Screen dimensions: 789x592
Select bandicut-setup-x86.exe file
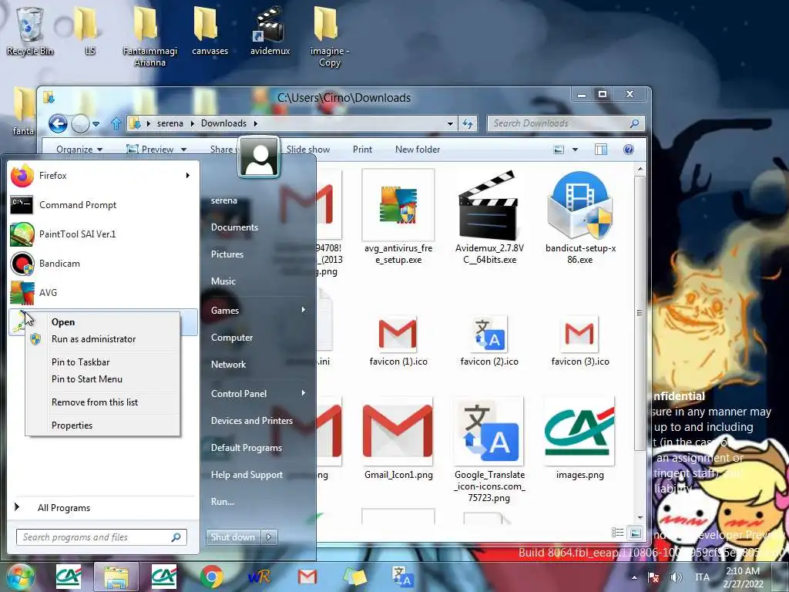(x=580, y=217)
